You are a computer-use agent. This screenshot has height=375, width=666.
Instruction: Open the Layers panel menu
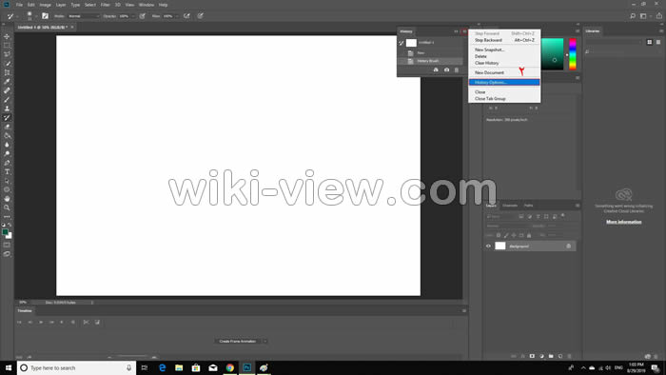coord(578,206)
